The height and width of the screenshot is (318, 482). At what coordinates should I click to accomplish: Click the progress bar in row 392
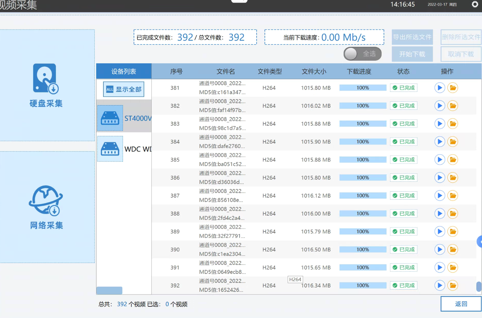pos(363,286)
